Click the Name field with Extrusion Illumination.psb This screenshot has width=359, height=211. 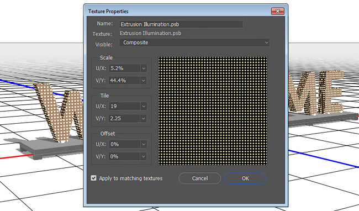click(181, 24)
